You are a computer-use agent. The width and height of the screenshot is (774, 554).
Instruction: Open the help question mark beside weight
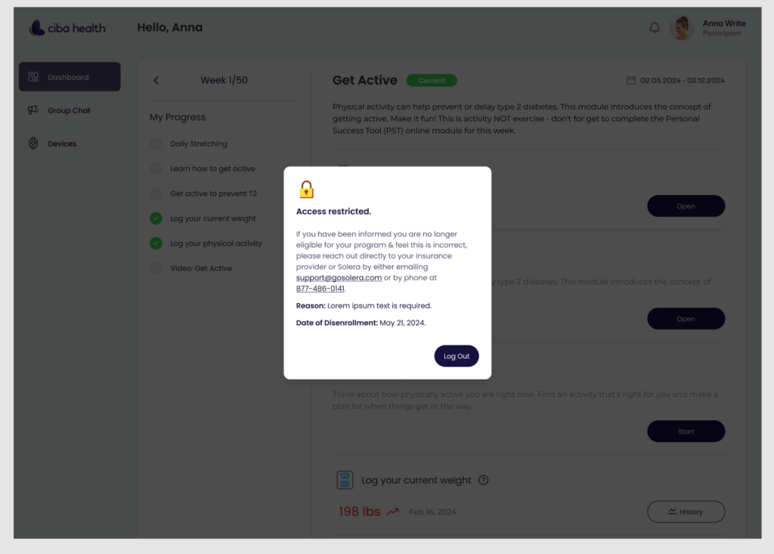pyautogui.click(x=483, y=480)
